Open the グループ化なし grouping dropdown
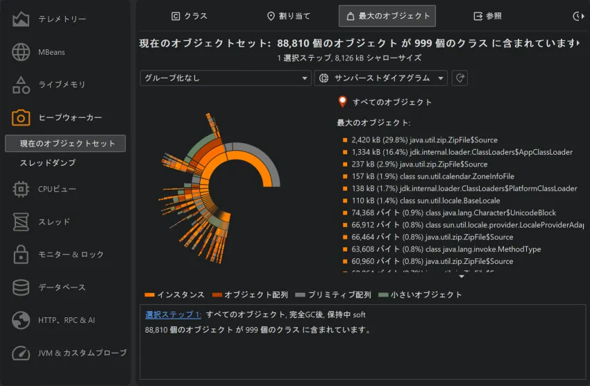This screenshot has height=386, width=590. pos(226,78)
